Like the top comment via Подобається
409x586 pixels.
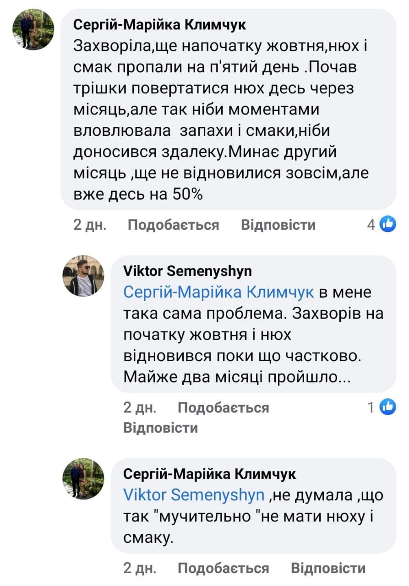pyautogui.click(x=173, y=225)
